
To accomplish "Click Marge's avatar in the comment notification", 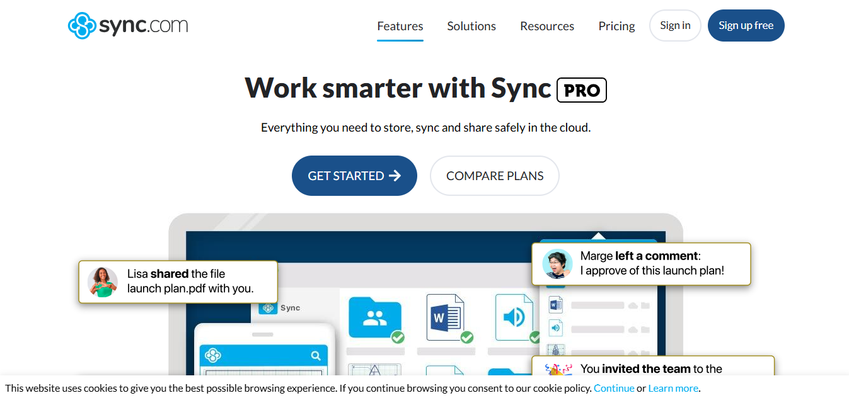I will point(557,264).
